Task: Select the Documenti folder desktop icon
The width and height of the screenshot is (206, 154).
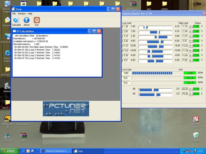Action: click(7, 20)
